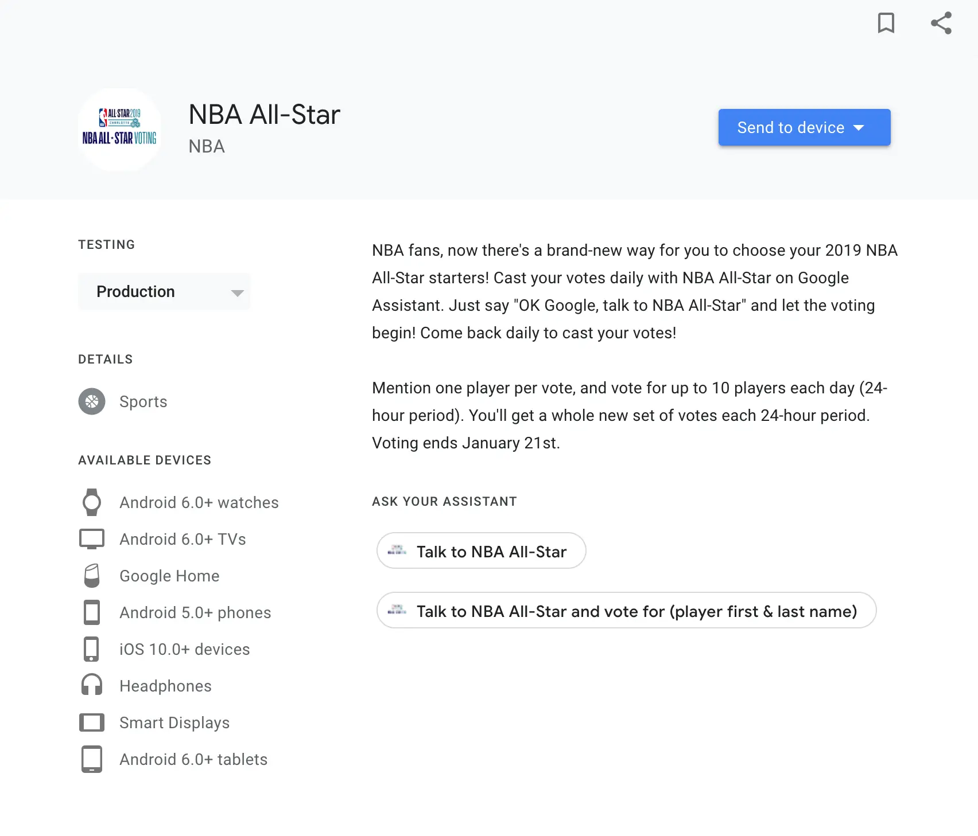Open the Send to device menu

coord(804,127)
